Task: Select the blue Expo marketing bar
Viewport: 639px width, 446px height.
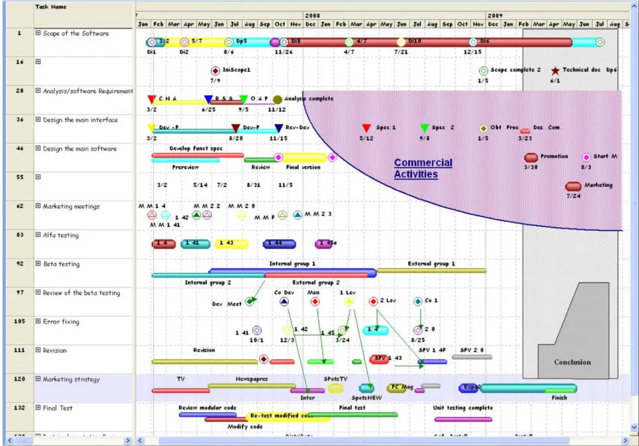Action: tap(468, 387)
